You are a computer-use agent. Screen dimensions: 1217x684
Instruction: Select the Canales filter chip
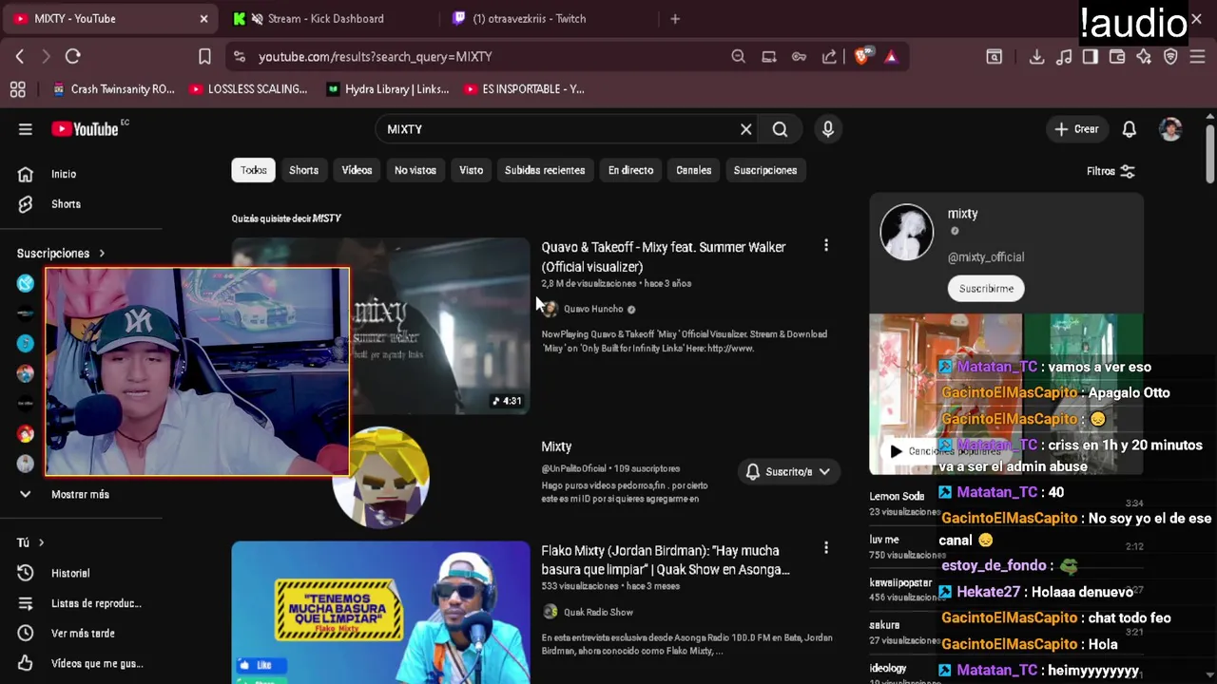(694, 170)
